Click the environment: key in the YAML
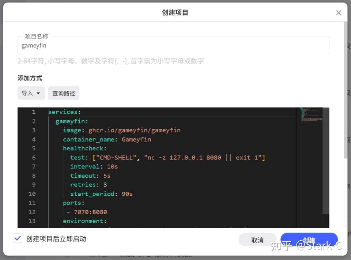351x260 pixels. coord(84,221)
